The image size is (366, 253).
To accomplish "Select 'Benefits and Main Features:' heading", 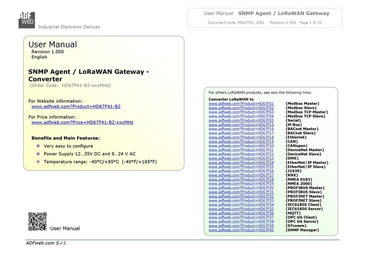I will click(66, 138).
